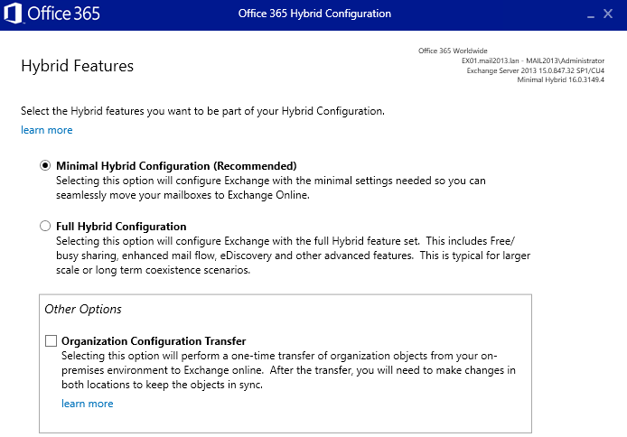Click the Office 365 Hybrid Configuration window title
The image size is (627, 437).
(x=314, y=14)
